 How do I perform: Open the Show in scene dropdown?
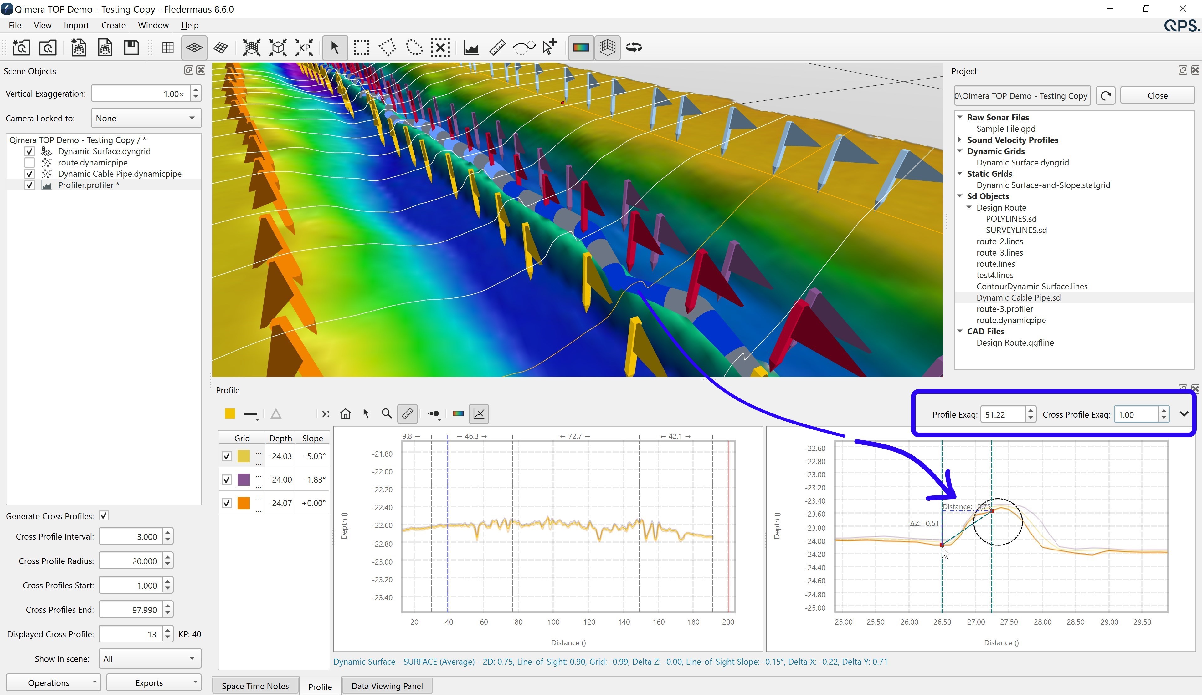click(149, 659)
